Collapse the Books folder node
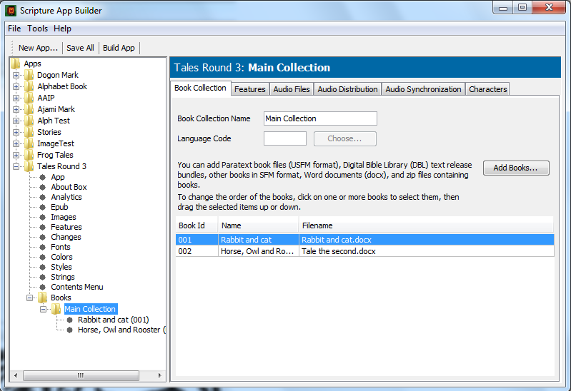This screenshot has height=391, width=571. (x=29, y=298)
